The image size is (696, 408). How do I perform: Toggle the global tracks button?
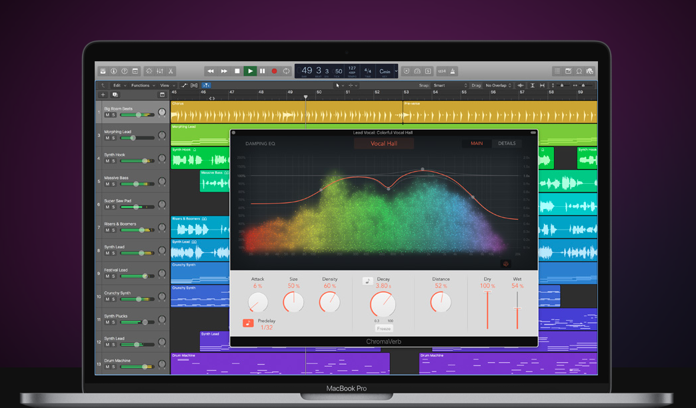(x=162, y=95)
